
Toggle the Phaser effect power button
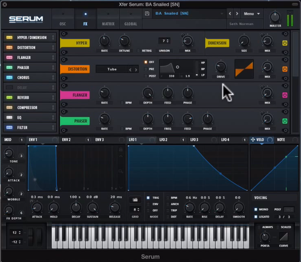point(285,121)
